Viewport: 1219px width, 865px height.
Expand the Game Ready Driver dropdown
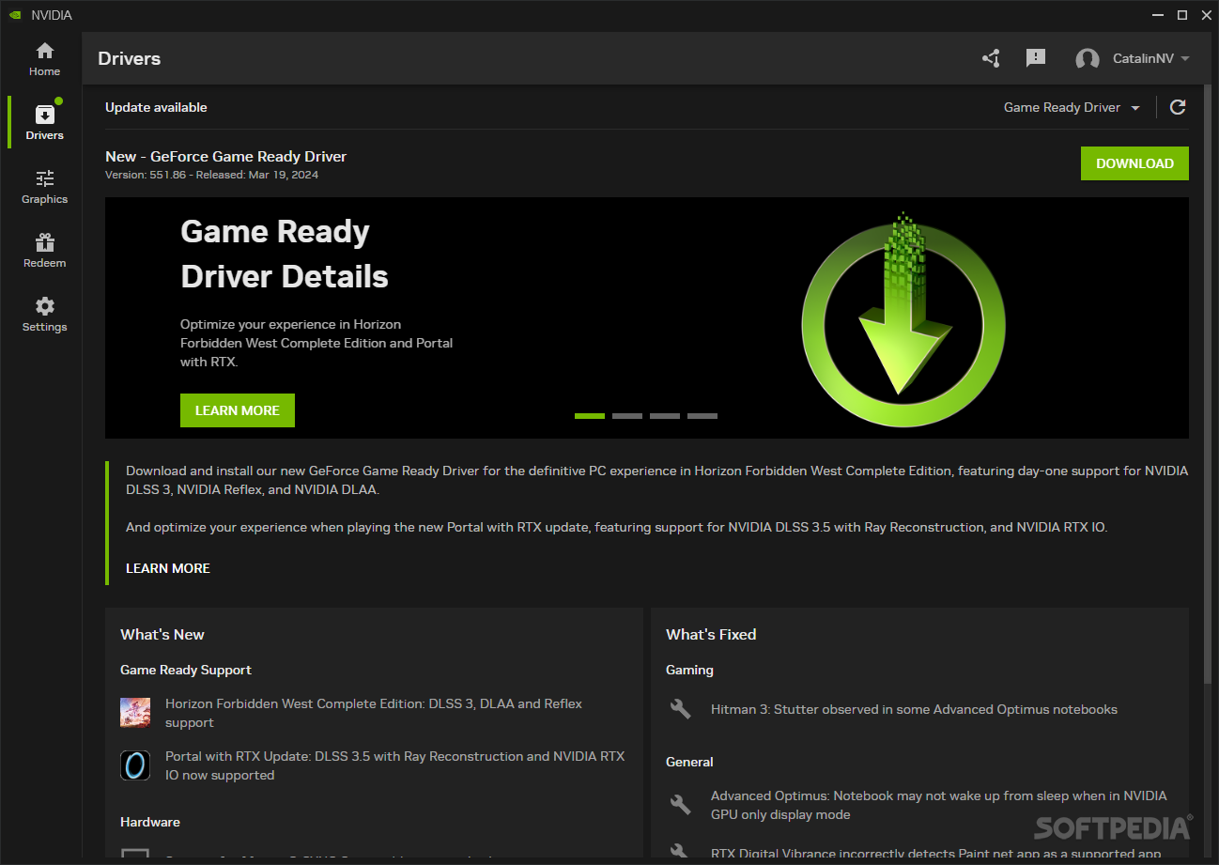(x=1072, y=107)
